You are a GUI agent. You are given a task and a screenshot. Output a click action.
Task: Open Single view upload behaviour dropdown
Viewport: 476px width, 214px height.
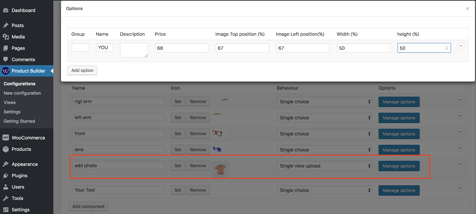click(325, 166)
